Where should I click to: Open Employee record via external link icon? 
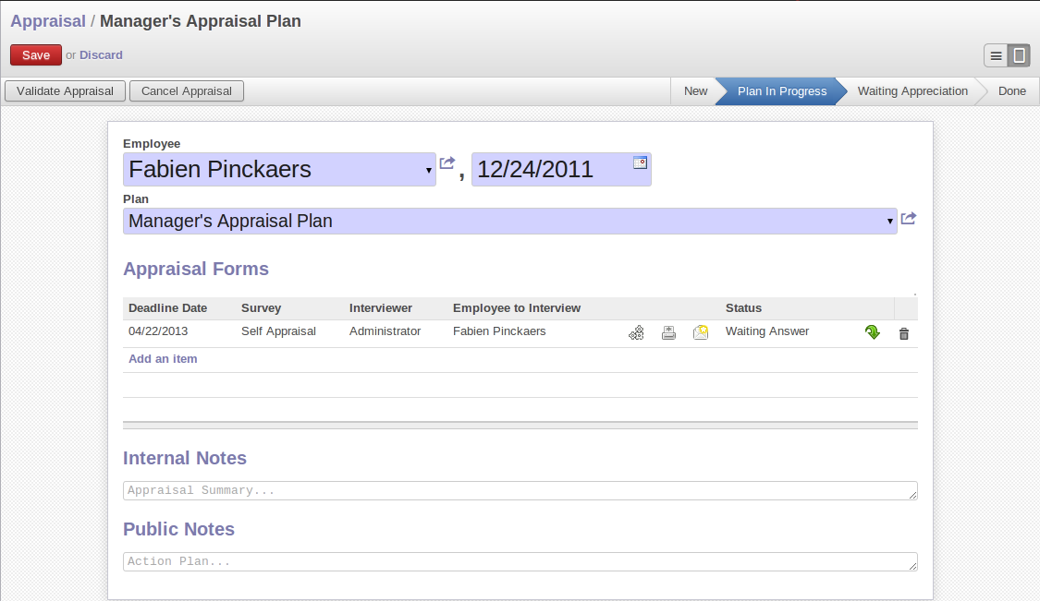click(447, 163)
